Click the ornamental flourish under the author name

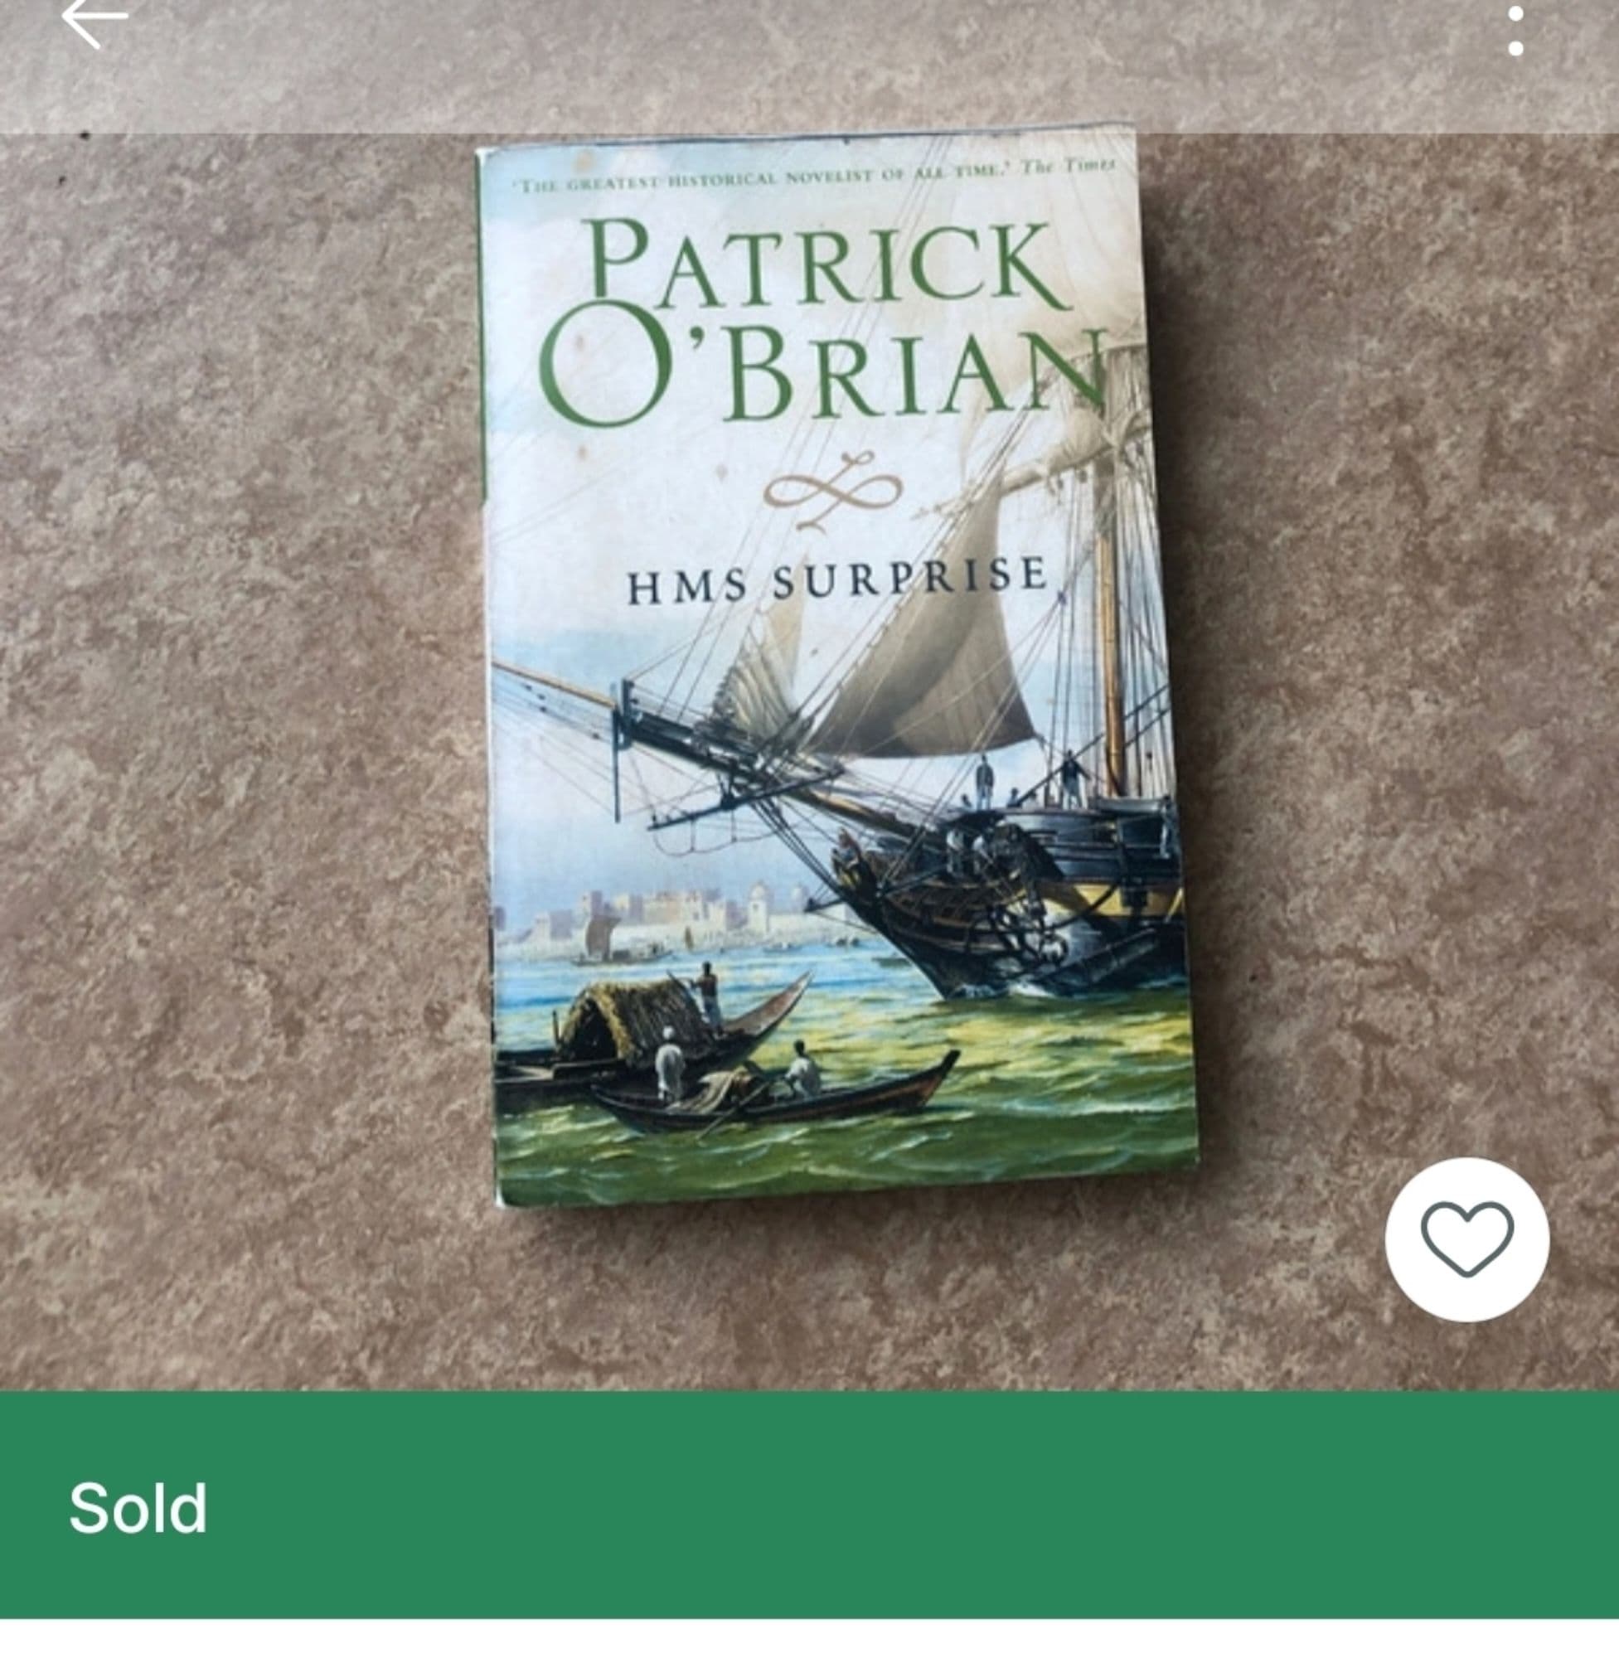(x=833, y=491)
